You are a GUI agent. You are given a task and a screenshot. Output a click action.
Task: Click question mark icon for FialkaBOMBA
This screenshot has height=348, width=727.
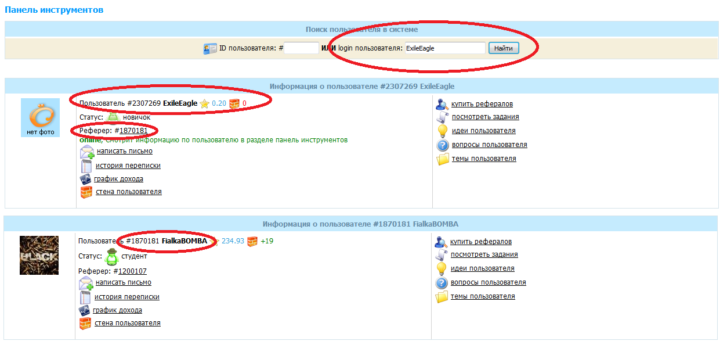click(x=442, y=283)
